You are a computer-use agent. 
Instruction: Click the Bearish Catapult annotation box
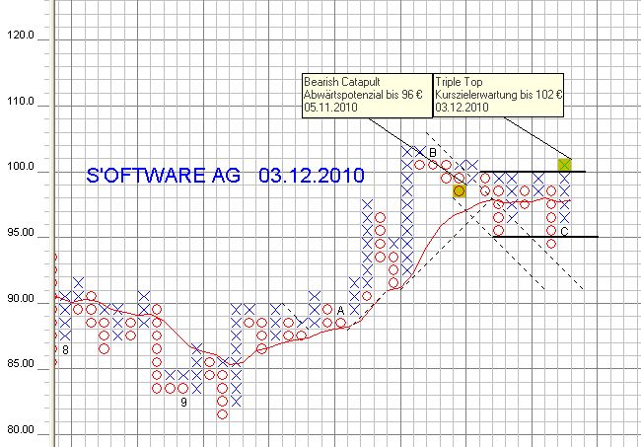367,96
